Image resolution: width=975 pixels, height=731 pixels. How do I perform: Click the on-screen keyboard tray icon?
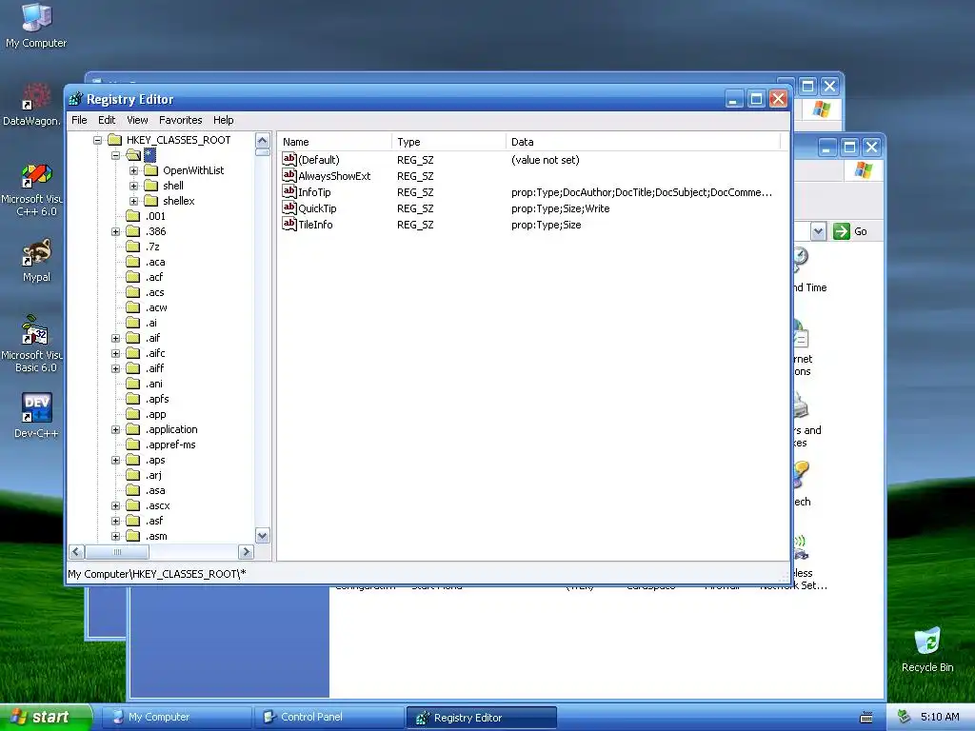pos(866,718)
